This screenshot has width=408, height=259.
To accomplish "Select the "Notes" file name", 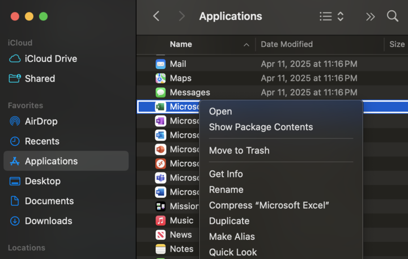I will (x=181, y=249).
